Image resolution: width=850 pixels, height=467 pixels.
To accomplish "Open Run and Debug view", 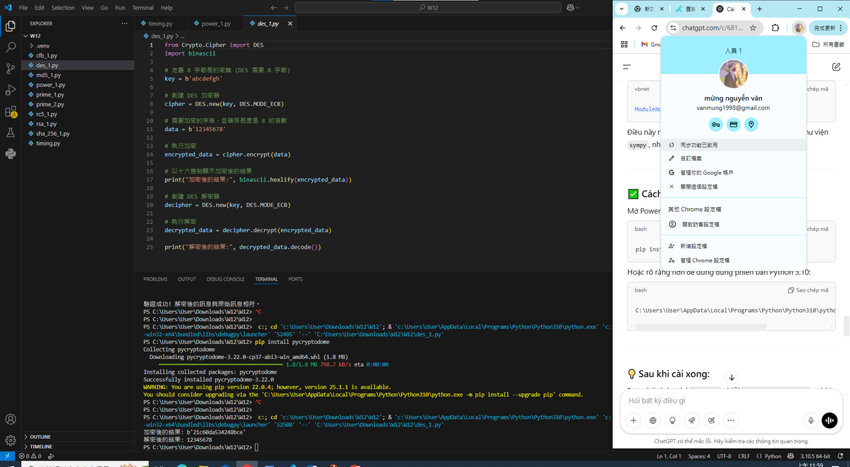I will click(x=10, y=90).
